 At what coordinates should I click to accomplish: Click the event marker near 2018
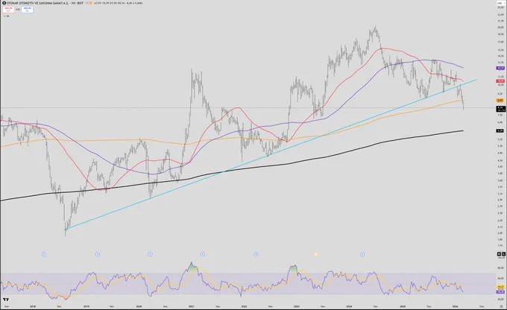click(44, 254)
